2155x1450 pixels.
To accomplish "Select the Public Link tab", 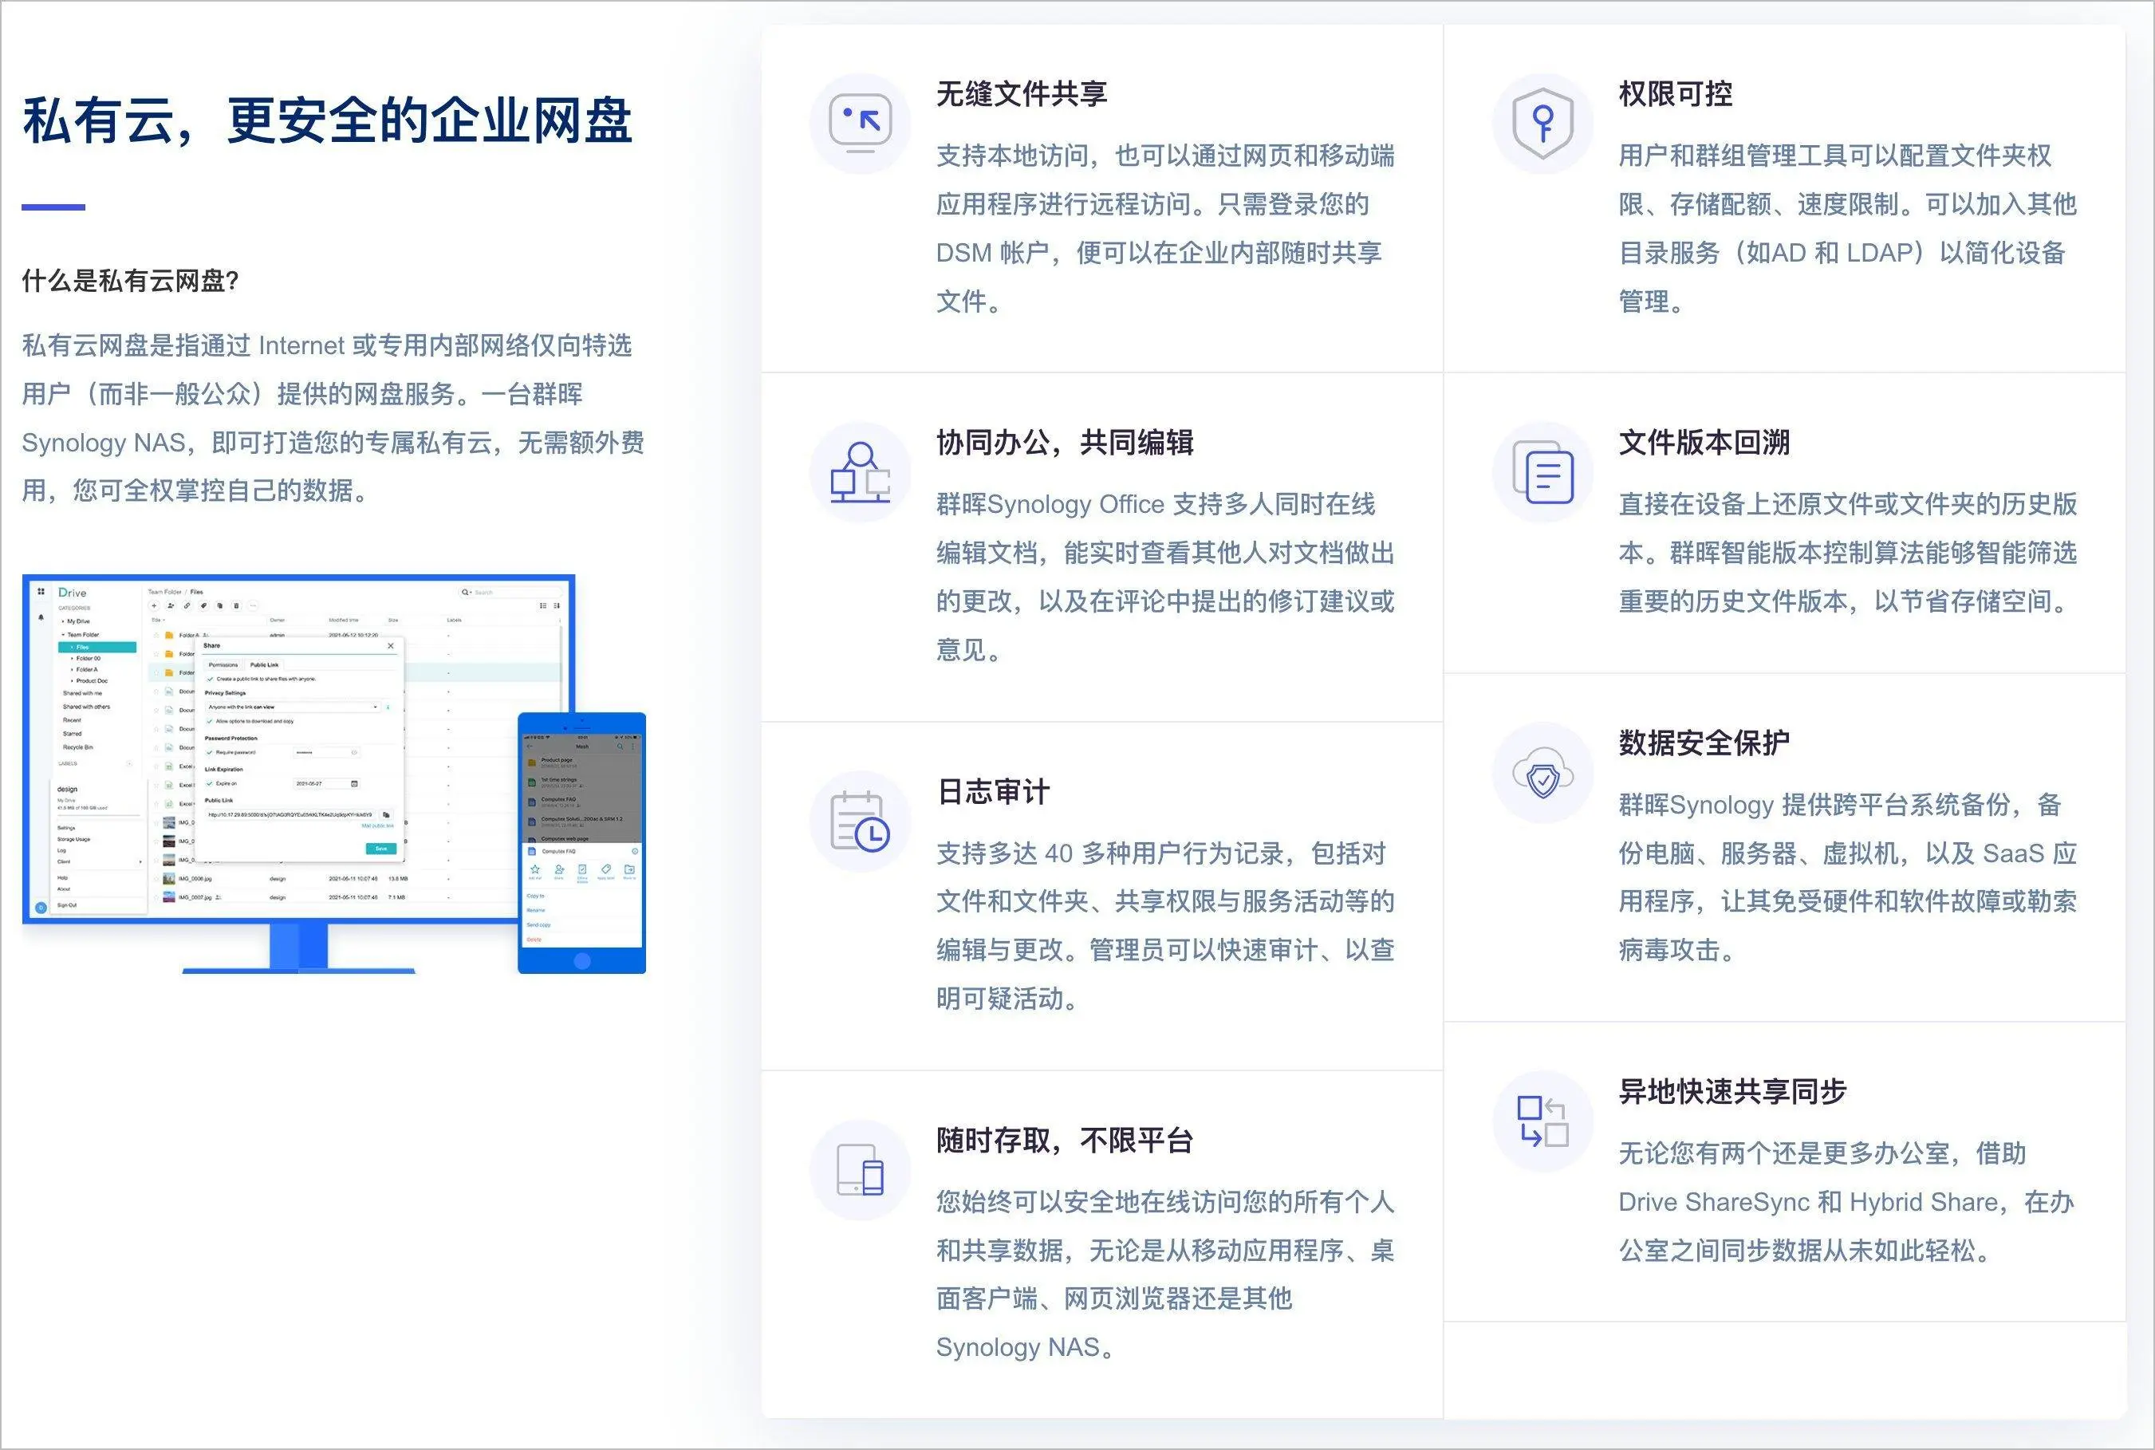I will pyautogui.click(x=265, y=665).
